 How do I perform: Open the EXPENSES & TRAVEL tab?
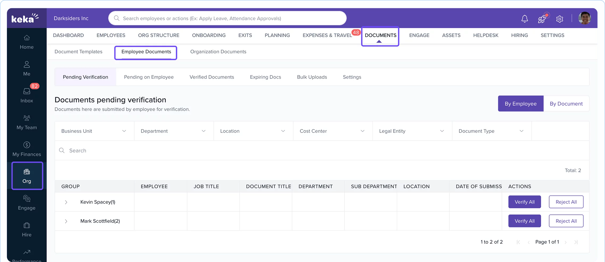coord(327,35)
